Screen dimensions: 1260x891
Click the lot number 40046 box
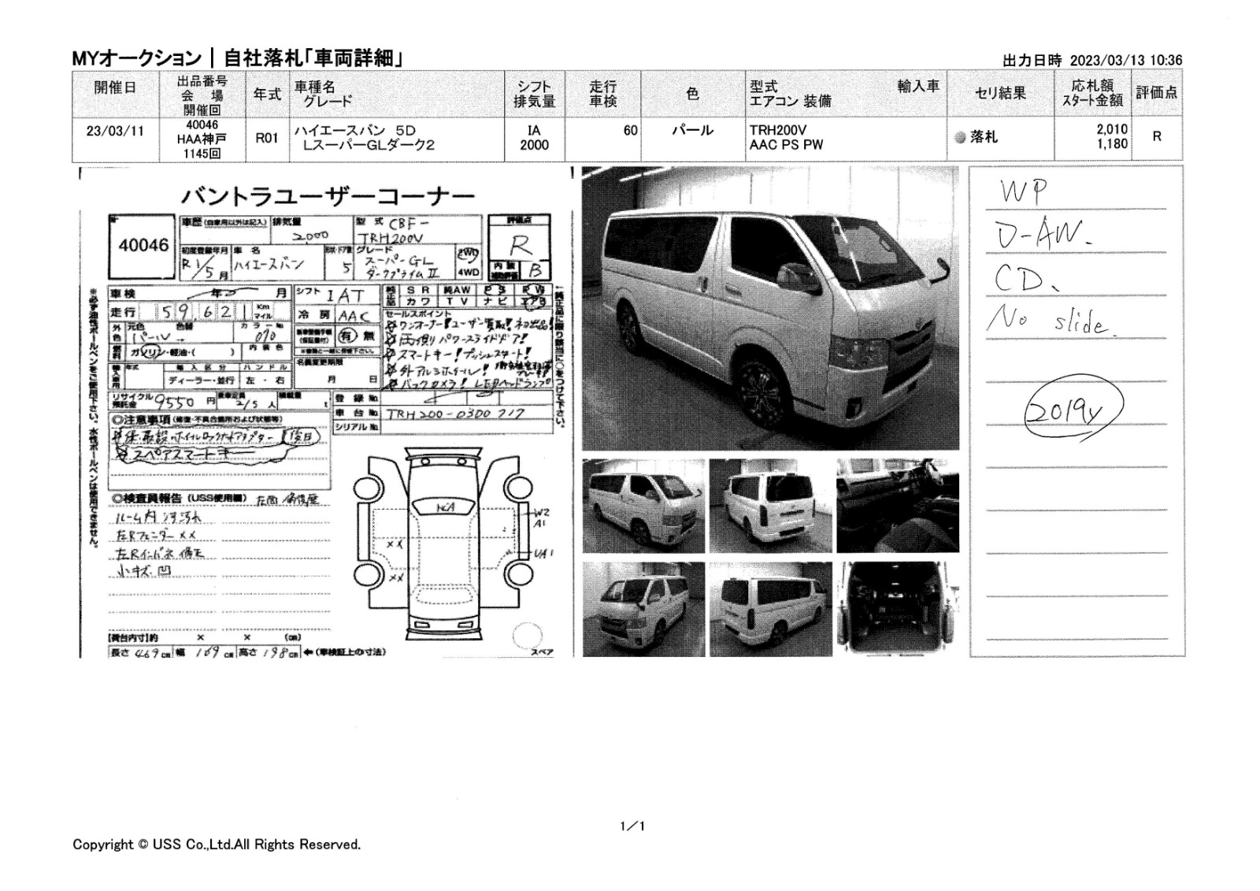coord(143,246)
